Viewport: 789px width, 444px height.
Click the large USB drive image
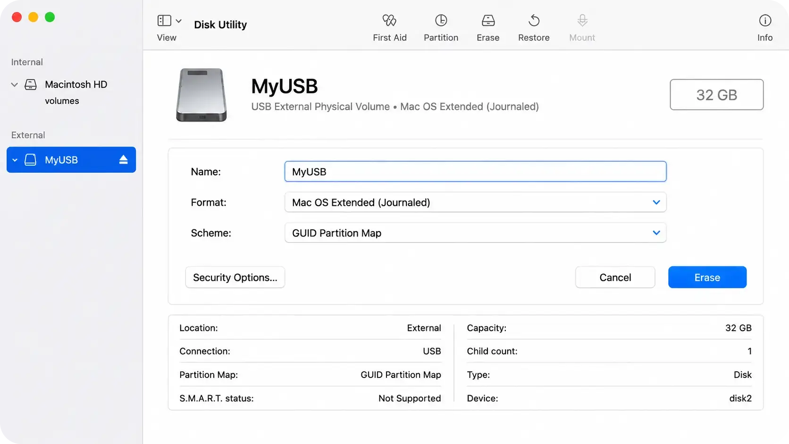[201, 95]
